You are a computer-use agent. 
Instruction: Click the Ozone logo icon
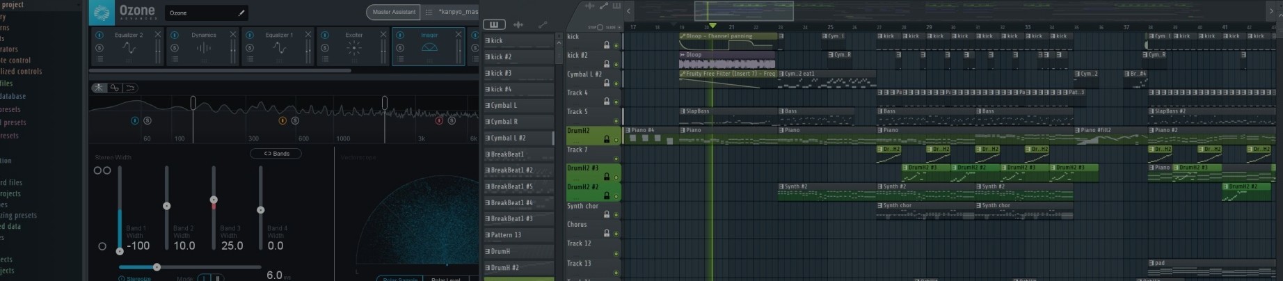click(x=102, y=13)
